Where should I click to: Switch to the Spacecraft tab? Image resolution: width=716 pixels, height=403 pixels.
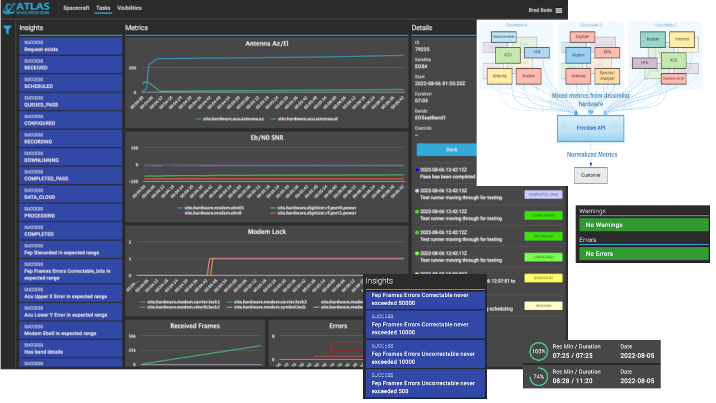(x=75, y=8)
